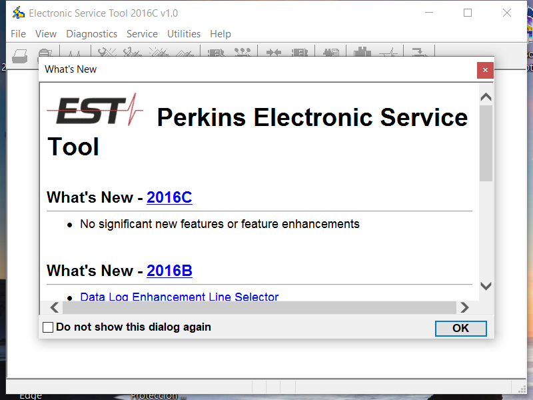Minimize the Electronic Service Tool window
This screenshot has width=533, height=400.
coord(429,13)
